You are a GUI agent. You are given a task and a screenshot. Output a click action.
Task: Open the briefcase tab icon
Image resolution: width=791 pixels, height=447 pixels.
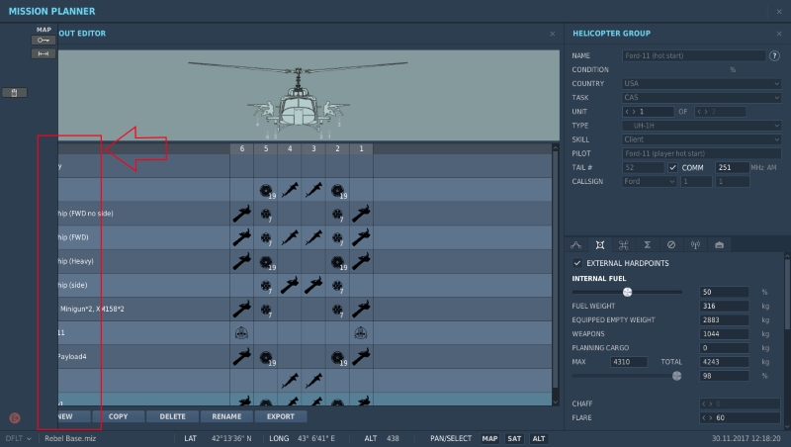720,245
